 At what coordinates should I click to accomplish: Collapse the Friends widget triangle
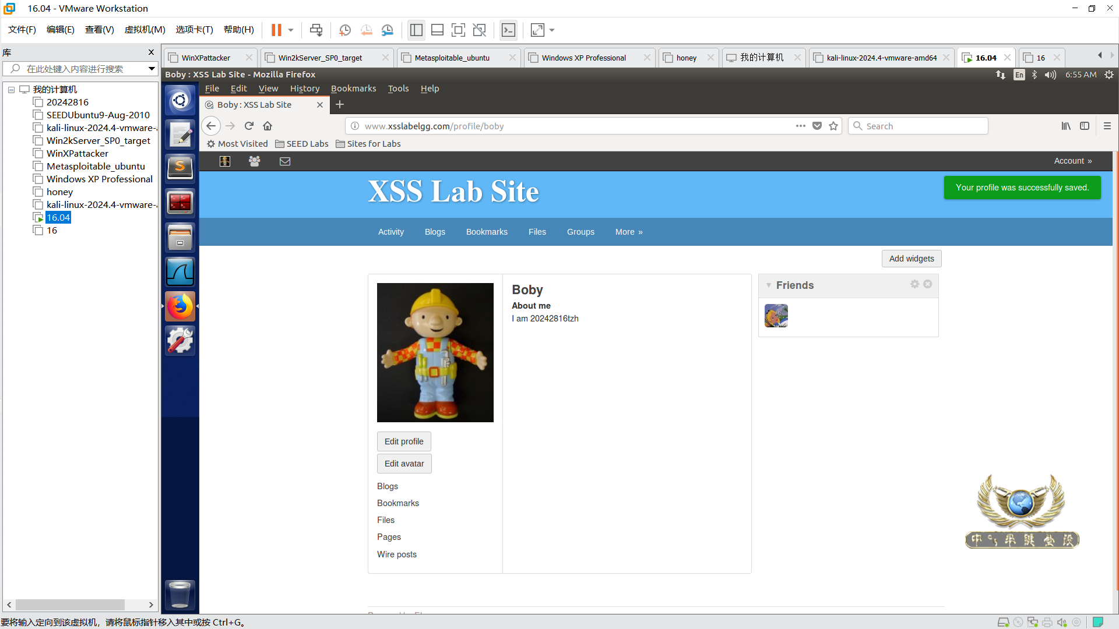tap(769, 285)
